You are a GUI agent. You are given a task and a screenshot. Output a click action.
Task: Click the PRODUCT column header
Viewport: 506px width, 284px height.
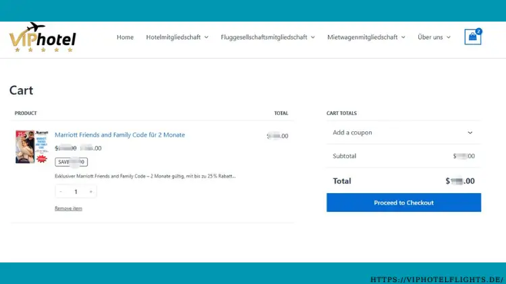click(26, 113)
